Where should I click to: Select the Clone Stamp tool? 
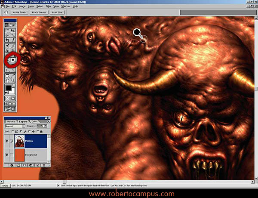[7, 50]
